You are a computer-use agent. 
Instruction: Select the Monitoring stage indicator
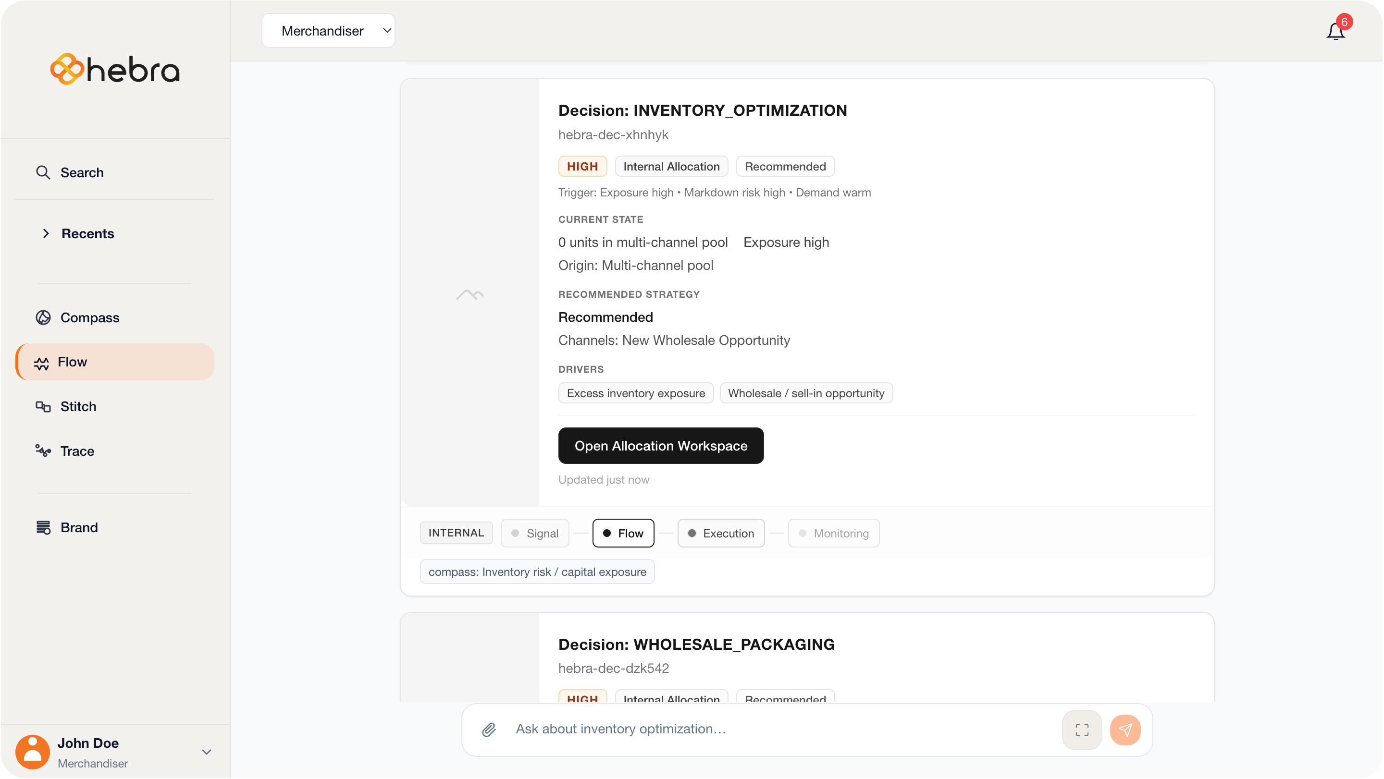(x=833, y=533)
